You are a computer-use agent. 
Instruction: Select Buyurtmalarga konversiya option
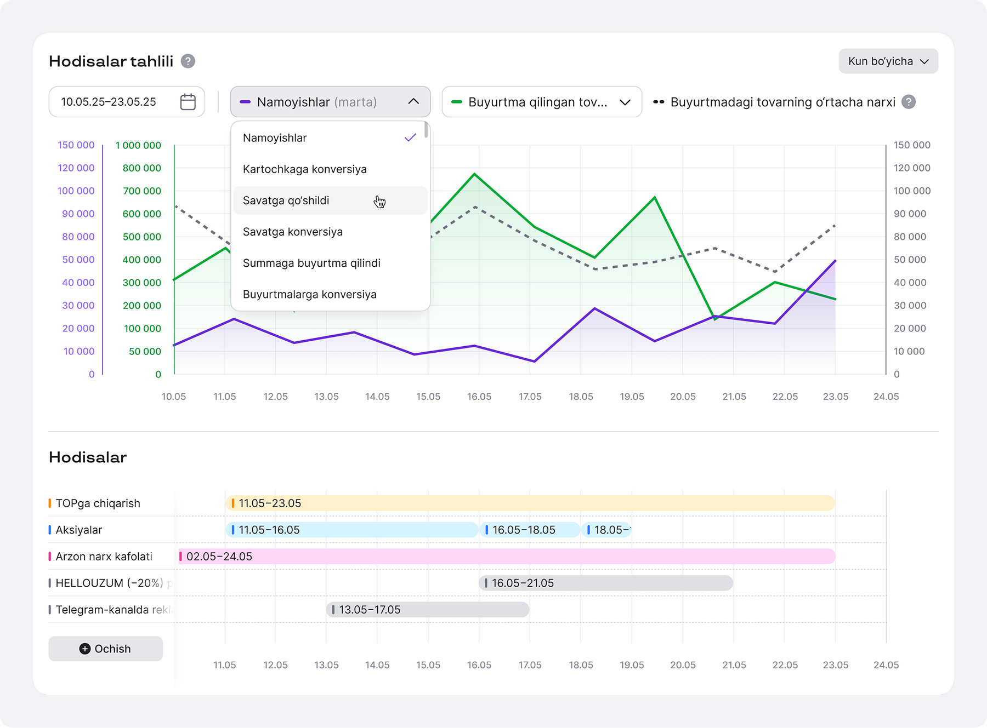[x=330, y=294]
